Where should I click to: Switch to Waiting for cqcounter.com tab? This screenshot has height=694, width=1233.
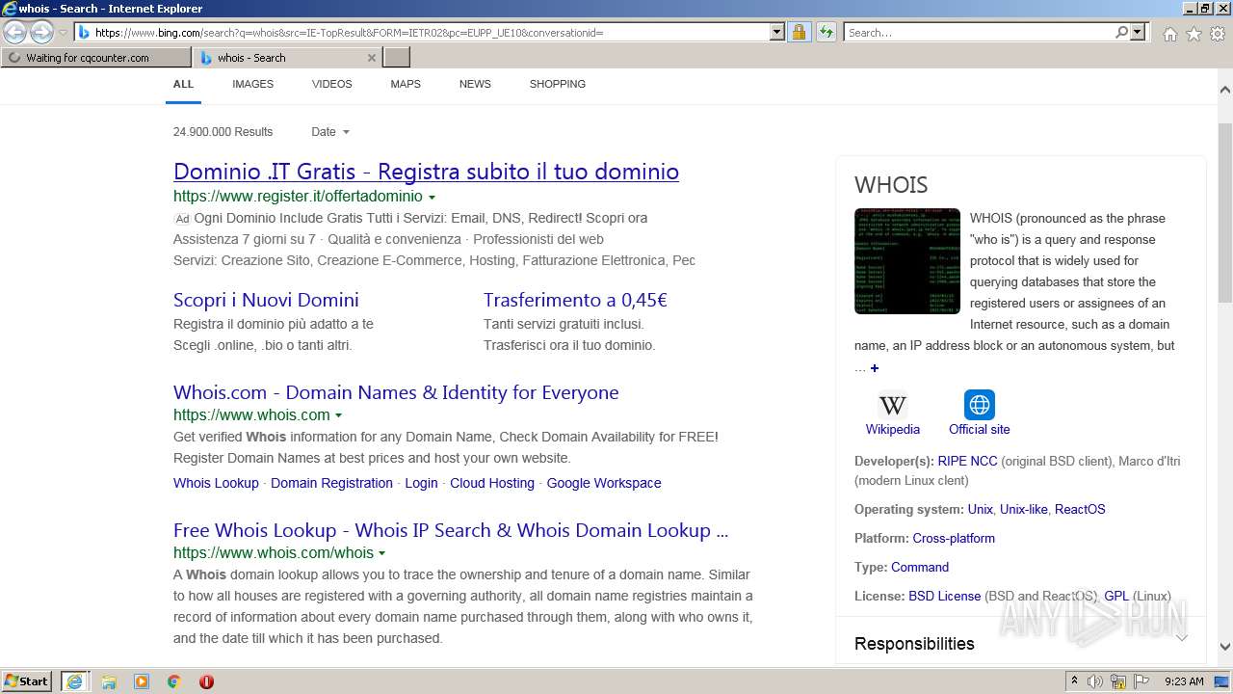(x=95, y=58)
